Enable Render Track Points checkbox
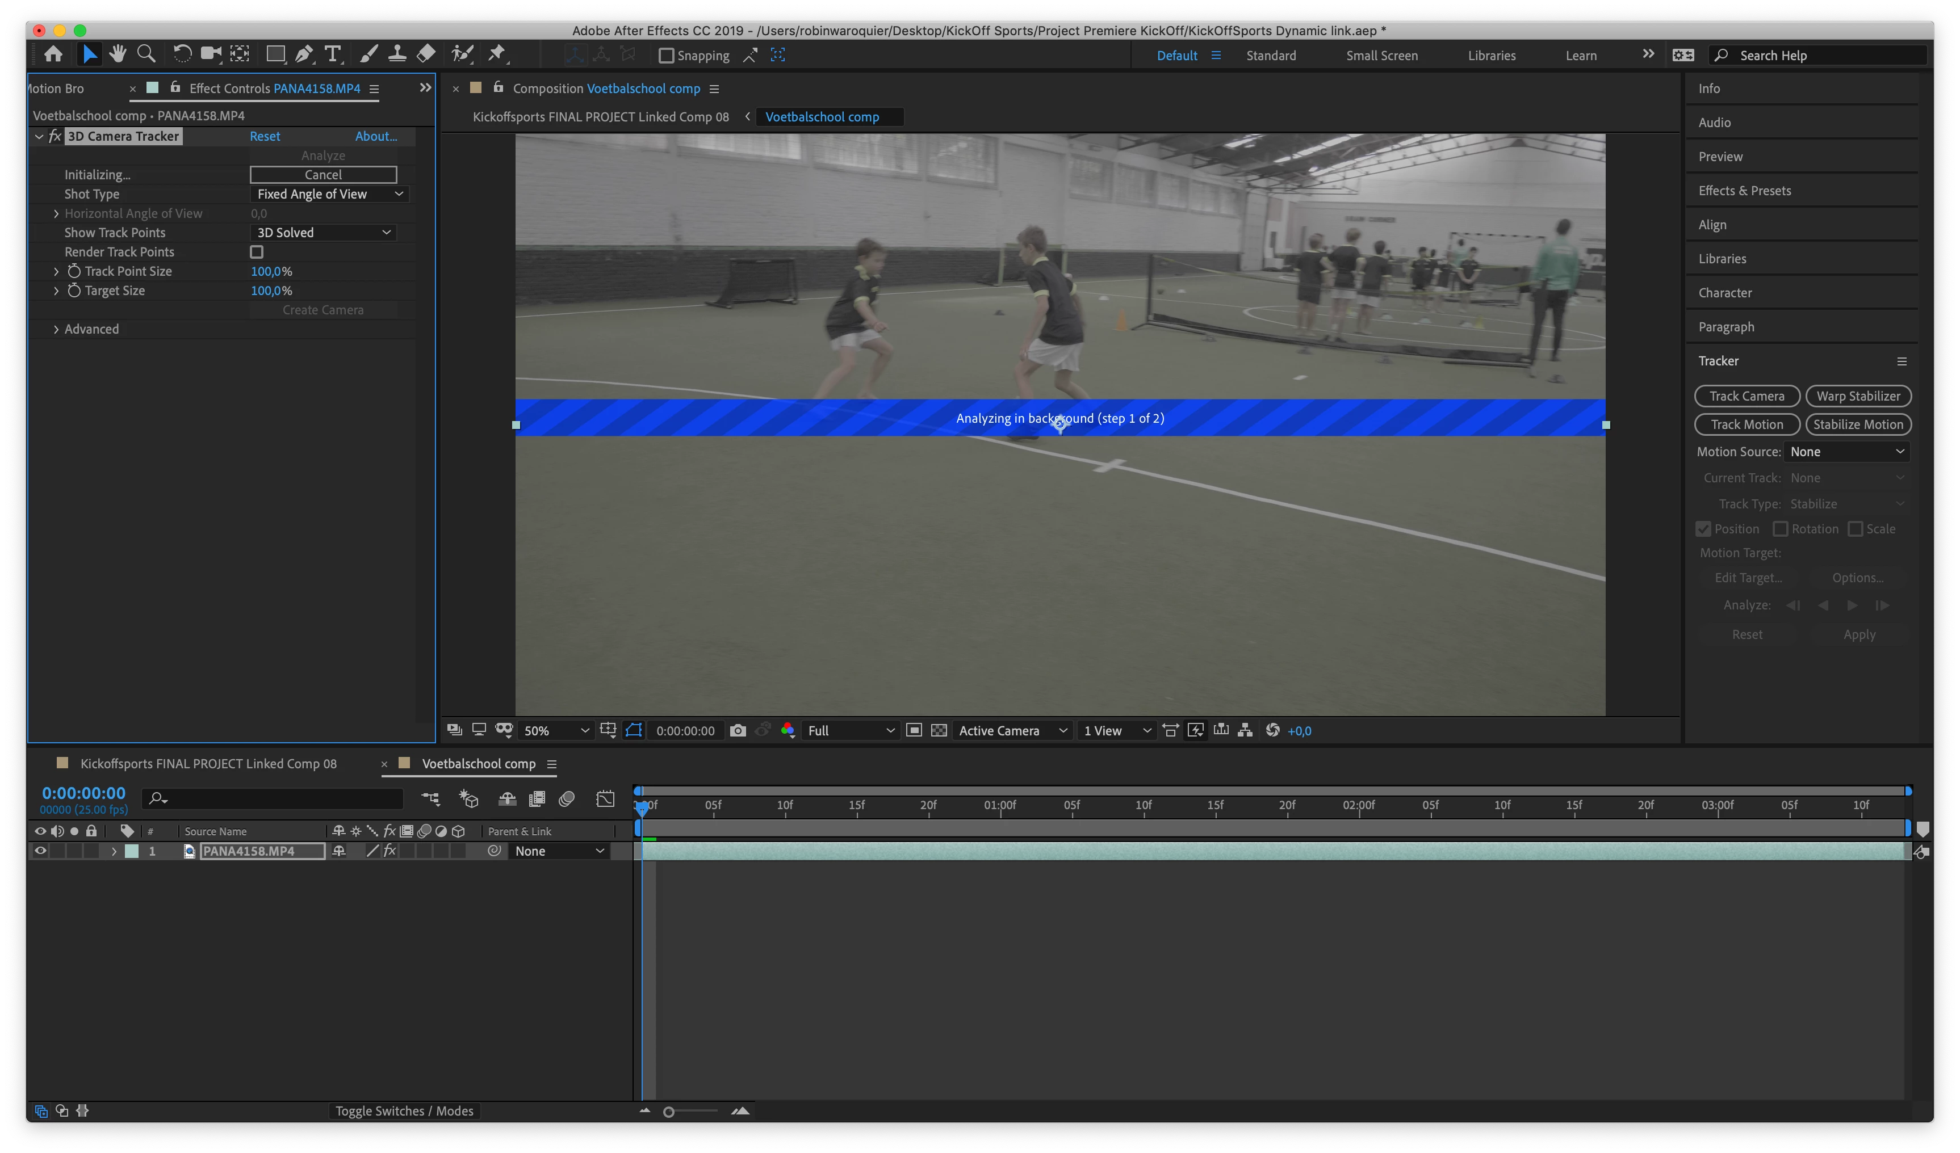The width and height of the screenshot is (1960, 1153). coord(257,252)
